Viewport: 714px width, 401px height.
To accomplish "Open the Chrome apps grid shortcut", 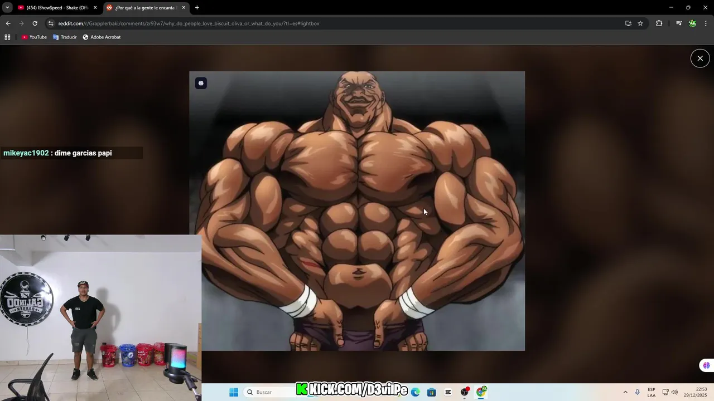I will (7, 37).
